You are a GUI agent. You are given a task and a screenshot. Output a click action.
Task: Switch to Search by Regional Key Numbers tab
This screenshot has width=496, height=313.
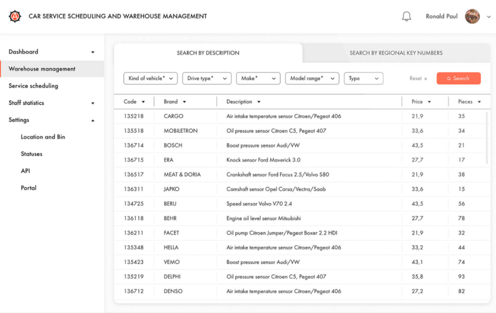[x=396, y=53]
